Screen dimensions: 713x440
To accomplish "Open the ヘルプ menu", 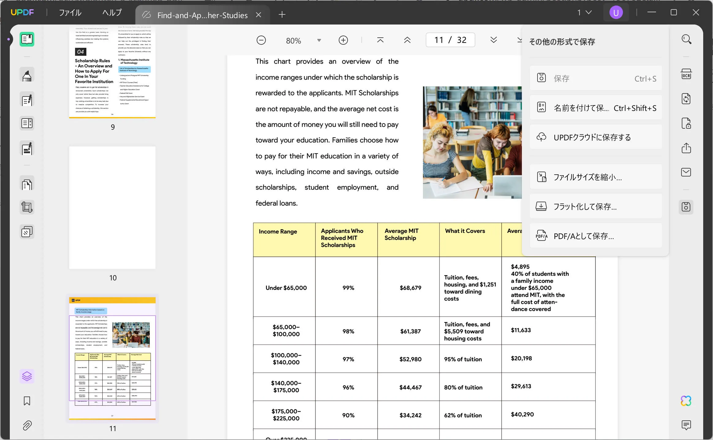I will [112, 13].
